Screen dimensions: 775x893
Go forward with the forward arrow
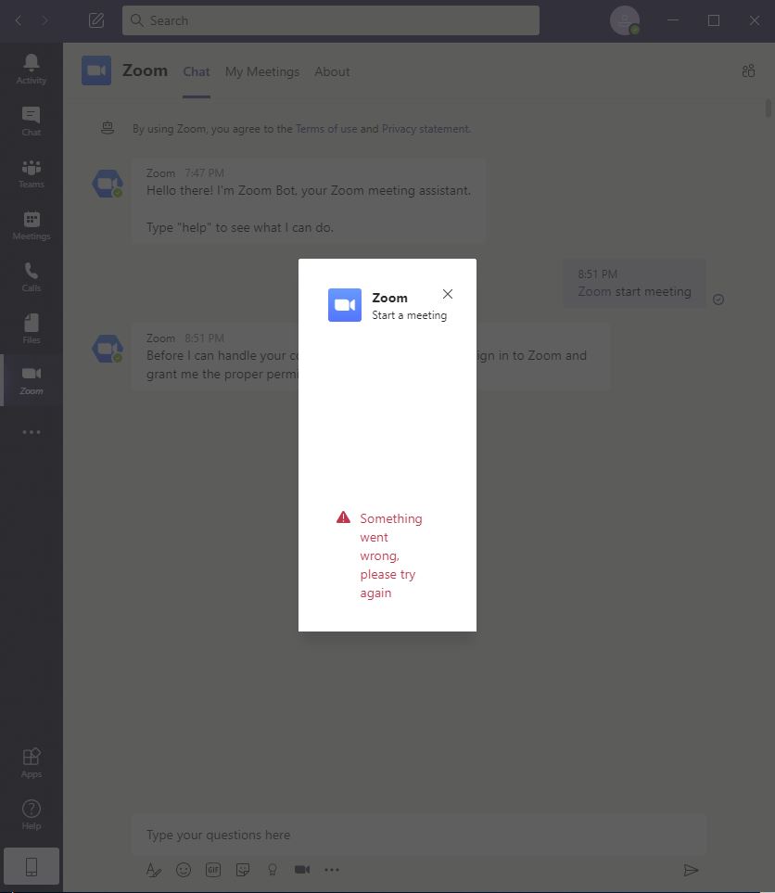pos(44,20)
